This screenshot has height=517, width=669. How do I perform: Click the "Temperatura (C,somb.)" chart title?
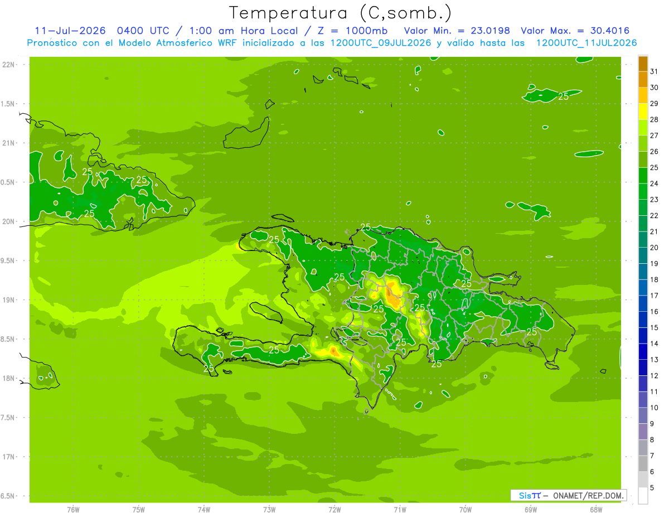341,13
